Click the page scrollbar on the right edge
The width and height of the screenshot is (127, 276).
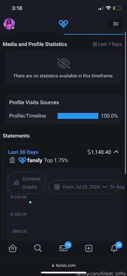pos(125,103)
